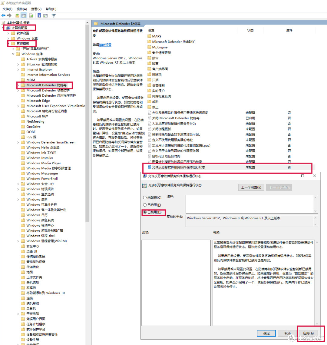327x345 pixels.
Task: Click policy icon for 随机化计划任务时间
Action: tap(149, 156)
